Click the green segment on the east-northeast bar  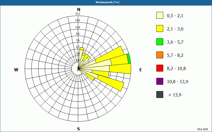point(129,59)
